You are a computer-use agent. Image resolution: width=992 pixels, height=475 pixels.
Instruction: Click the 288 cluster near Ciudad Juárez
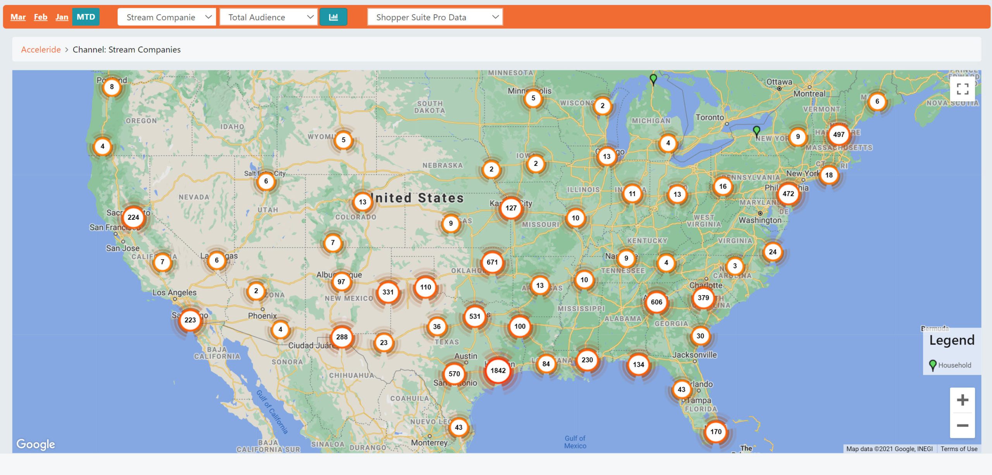342,337
